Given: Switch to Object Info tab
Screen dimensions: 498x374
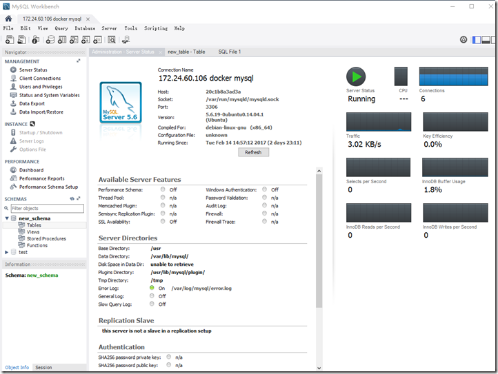Looking at the screenshot, I should pyautogui.click(x=17, y=367).
